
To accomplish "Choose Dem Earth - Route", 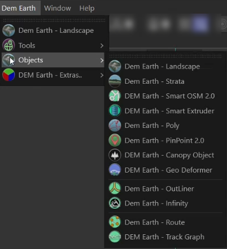I will coord(165,222).
